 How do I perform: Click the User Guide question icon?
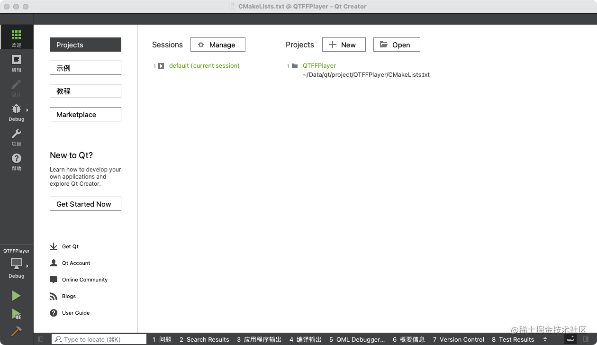tap(54, 313)
